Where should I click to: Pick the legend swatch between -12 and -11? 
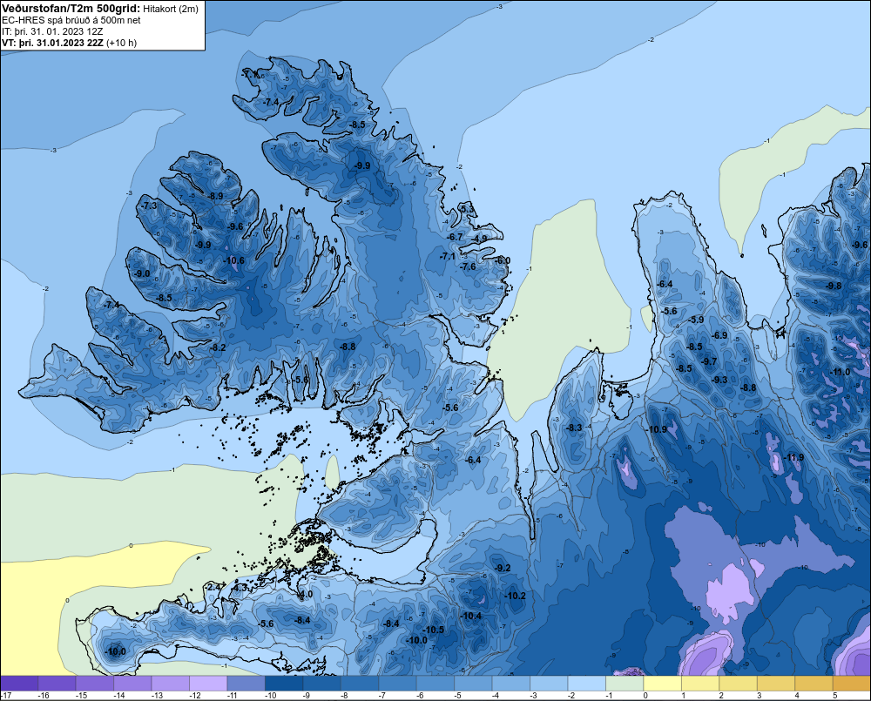[x=208, y=684]
